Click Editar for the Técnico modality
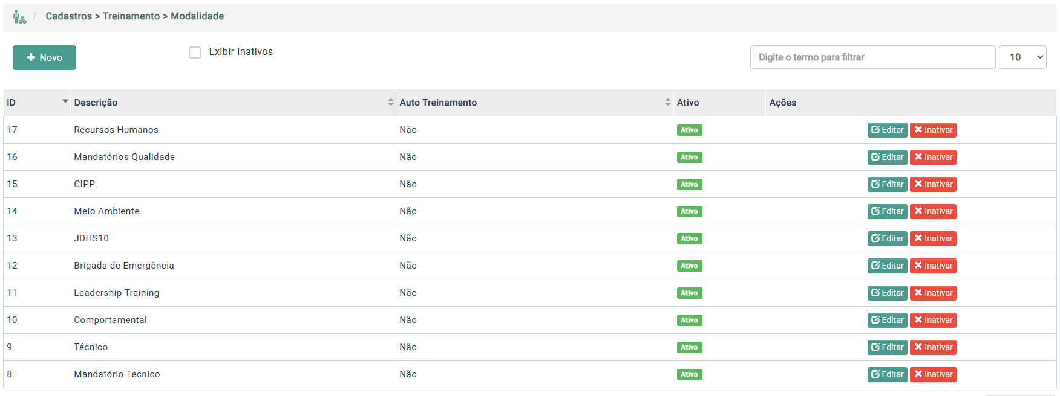The height and width of the screenshot is (396, 1060). click(x=887, y=347)
